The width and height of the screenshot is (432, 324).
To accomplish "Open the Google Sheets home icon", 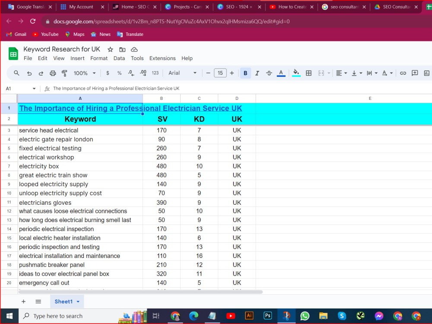I will 13,54.
